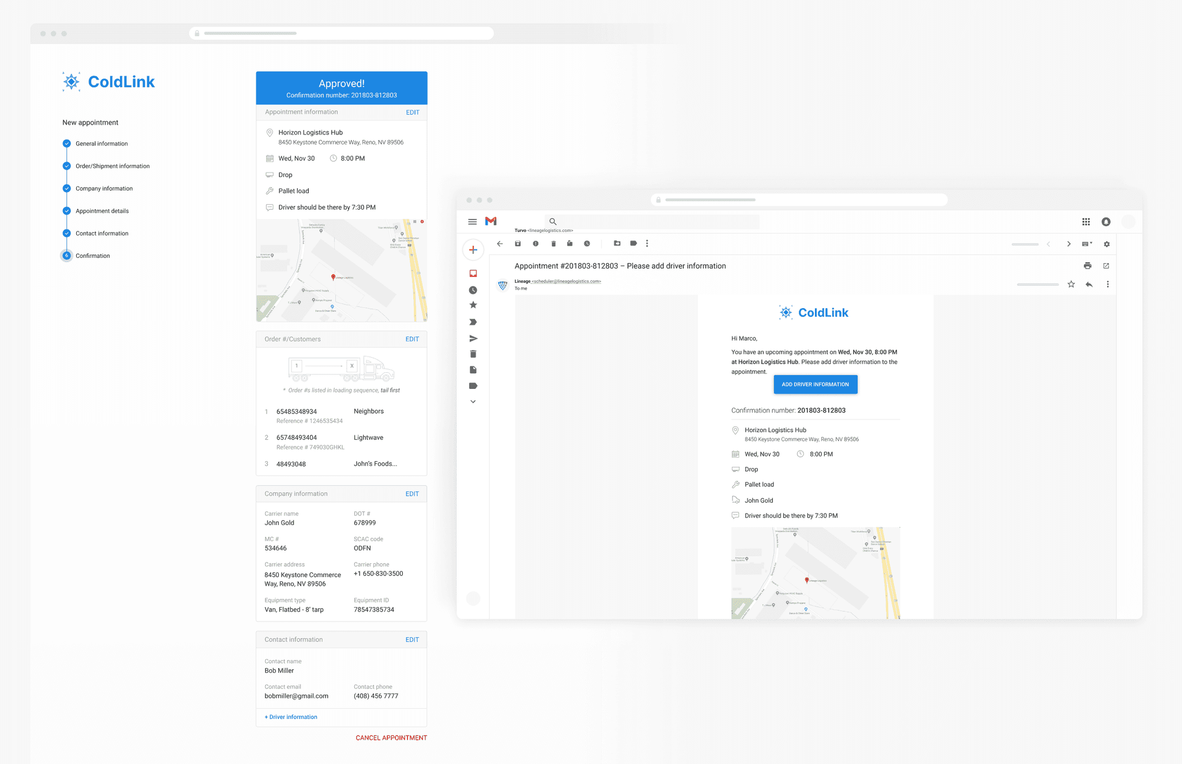Click back arrow to return to inbox
This screenshot has width=1182, height=764.
click(500, 244)
